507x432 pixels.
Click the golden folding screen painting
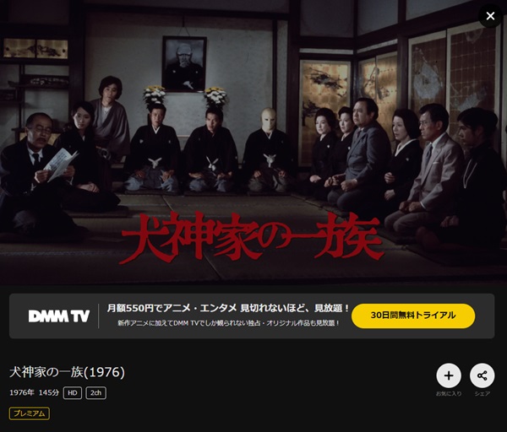(324, 111)
